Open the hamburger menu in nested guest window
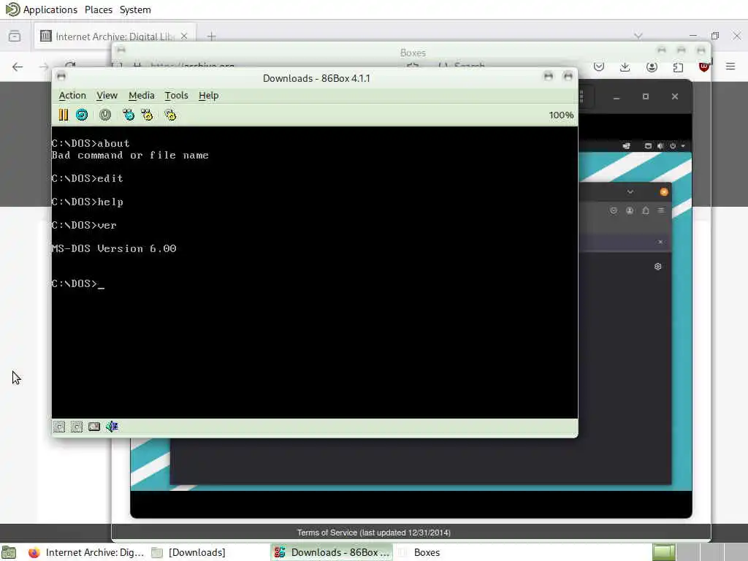The height and width of the screenshot is (561, 748). 660,210
